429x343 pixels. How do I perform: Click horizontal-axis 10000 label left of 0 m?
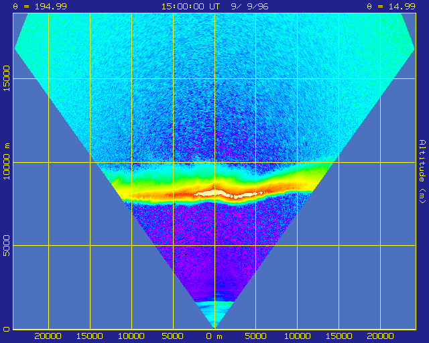coord(131,336)
